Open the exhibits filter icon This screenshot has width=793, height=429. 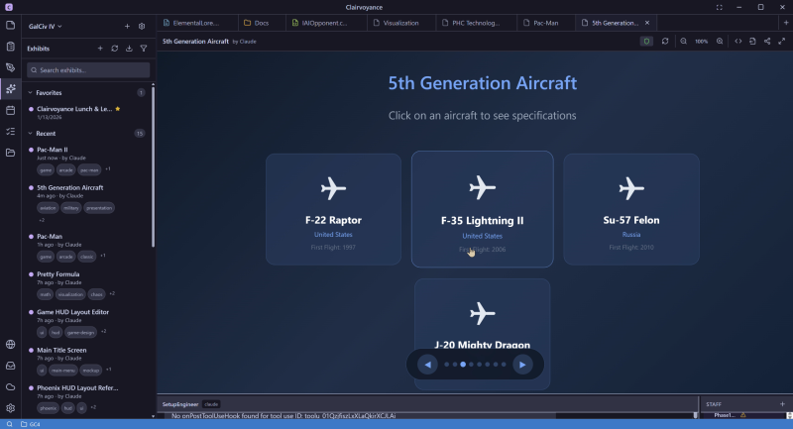tap(144, 48)
